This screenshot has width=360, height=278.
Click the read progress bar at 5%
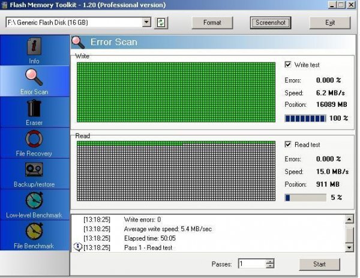click(x=305, y=198)
